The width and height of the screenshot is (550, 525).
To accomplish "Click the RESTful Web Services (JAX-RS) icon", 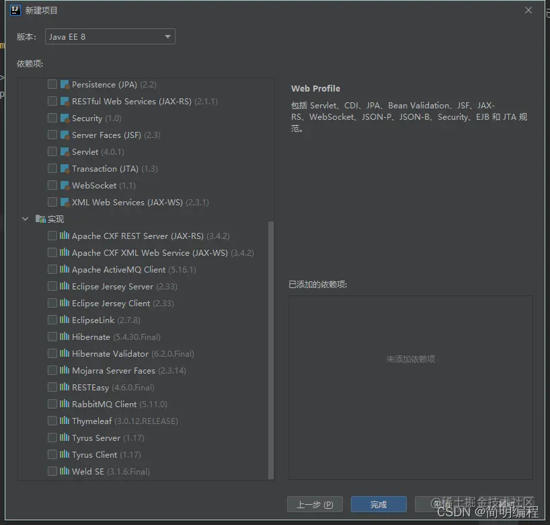I will click(65, 102).
